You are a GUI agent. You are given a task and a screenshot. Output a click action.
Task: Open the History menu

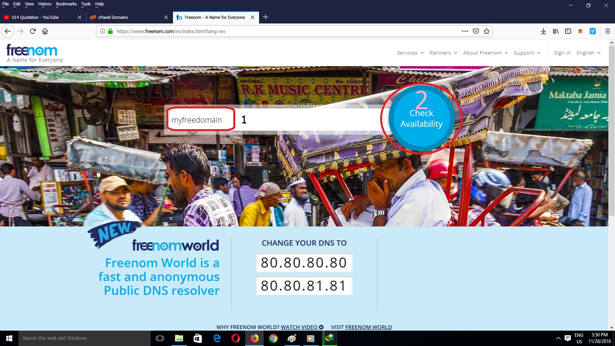tap(45, 4)
